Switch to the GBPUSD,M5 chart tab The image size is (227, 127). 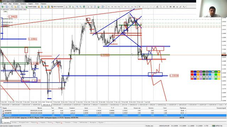16,105
